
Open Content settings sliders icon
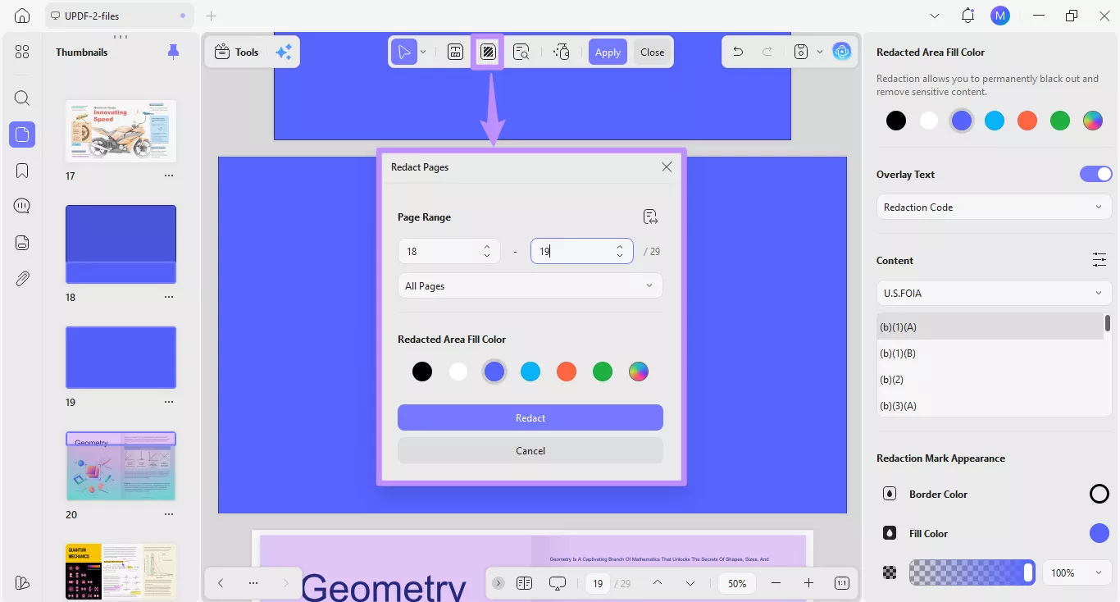(x=1100, y=260)
